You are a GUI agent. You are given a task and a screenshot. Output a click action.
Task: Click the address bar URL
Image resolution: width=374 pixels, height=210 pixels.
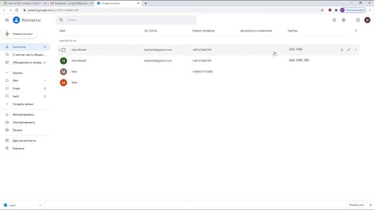click(53, 10)
